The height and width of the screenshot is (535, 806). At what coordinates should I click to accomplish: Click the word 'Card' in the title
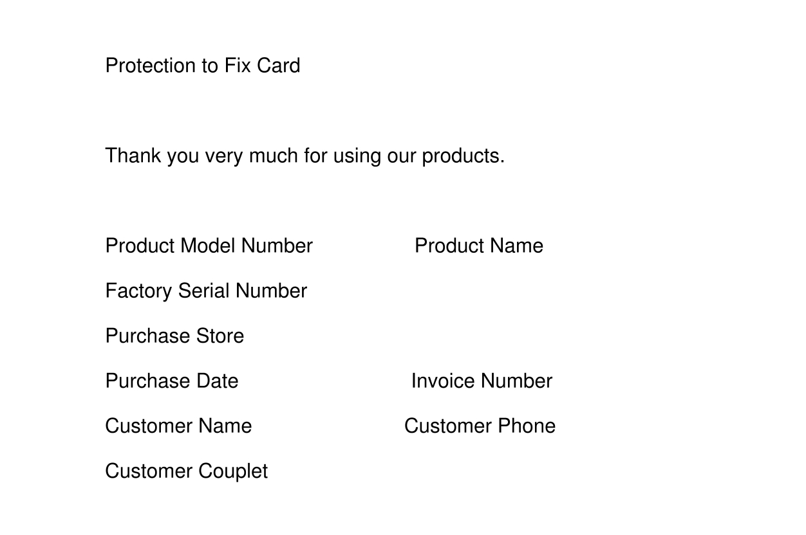[x=278, y=66]
